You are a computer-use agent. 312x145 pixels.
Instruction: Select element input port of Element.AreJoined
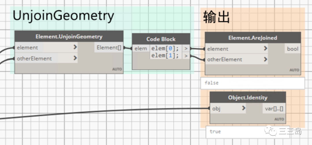click(236, 49)
